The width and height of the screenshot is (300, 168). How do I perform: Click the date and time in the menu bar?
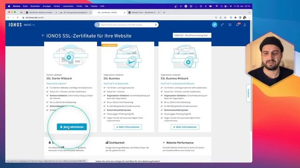coord(242,6)
